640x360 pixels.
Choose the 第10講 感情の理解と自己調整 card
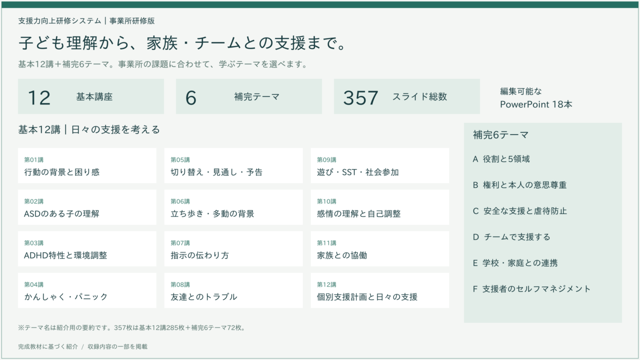click(380, 207)
